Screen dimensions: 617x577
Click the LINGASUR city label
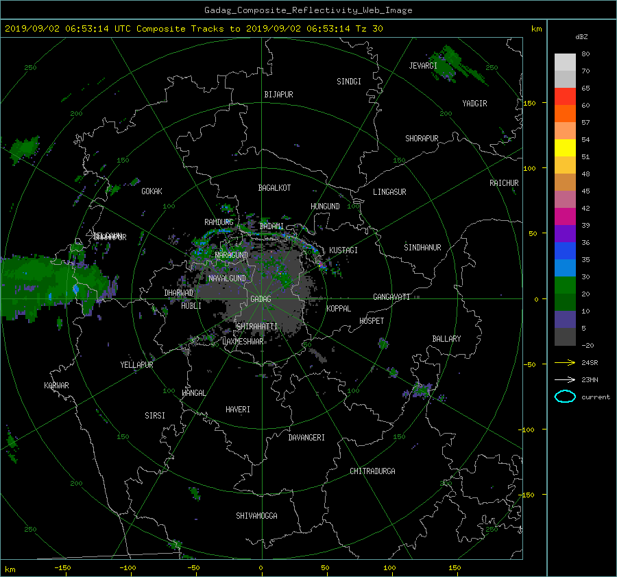point(389,192)
